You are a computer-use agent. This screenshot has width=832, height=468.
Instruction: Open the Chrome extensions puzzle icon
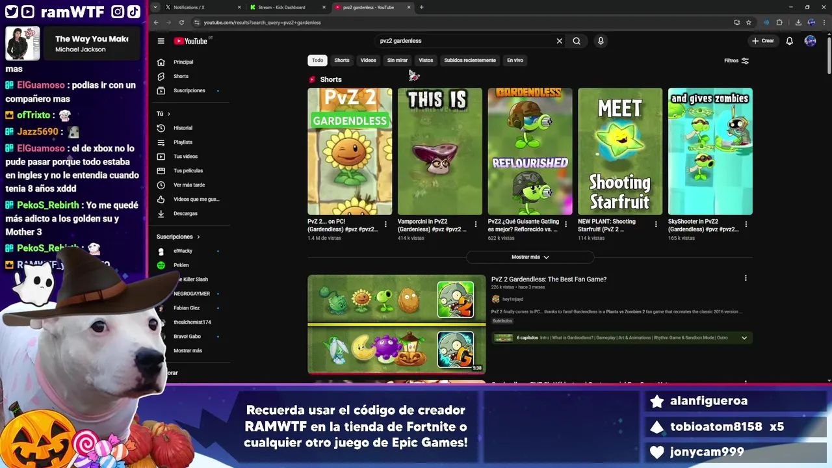pos(779,22)
